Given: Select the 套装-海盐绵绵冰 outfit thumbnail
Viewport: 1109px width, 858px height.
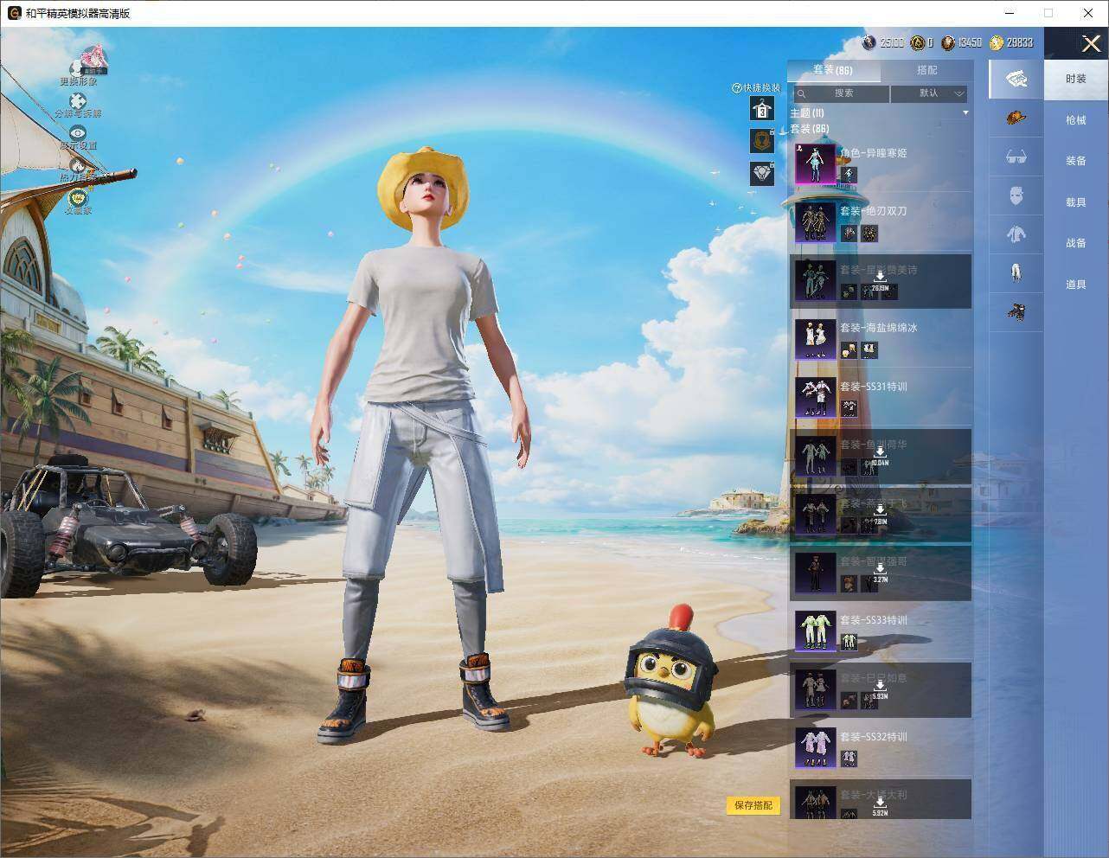Looking at the screenshot, I should click(x=815, y=339).
